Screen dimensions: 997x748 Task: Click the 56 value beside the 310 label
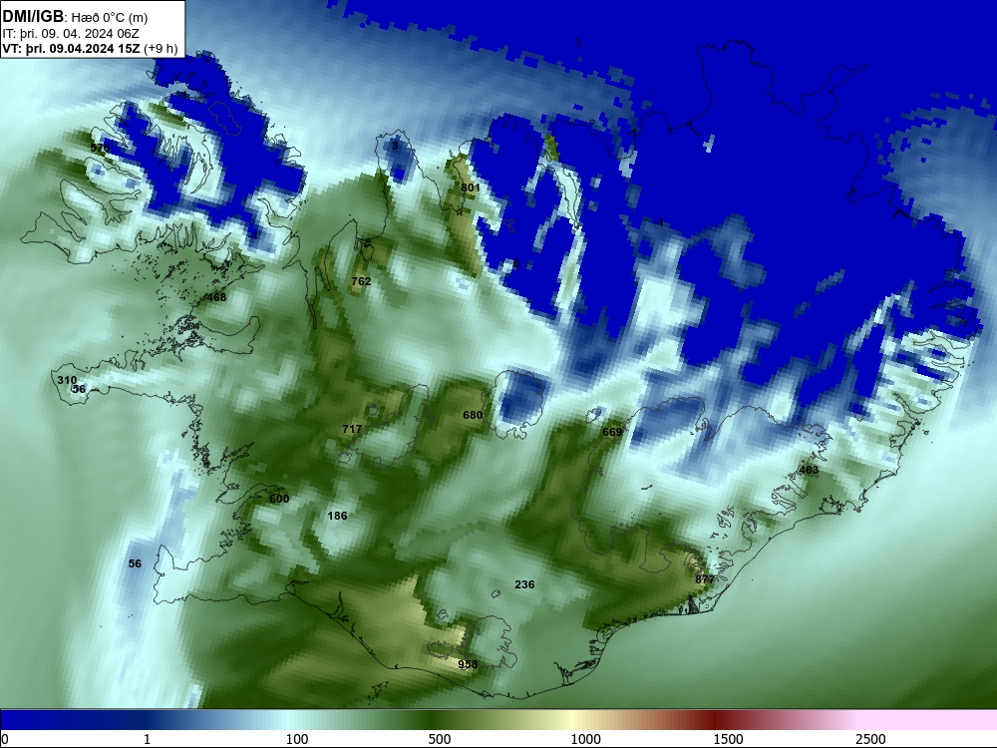pos(79,389)
